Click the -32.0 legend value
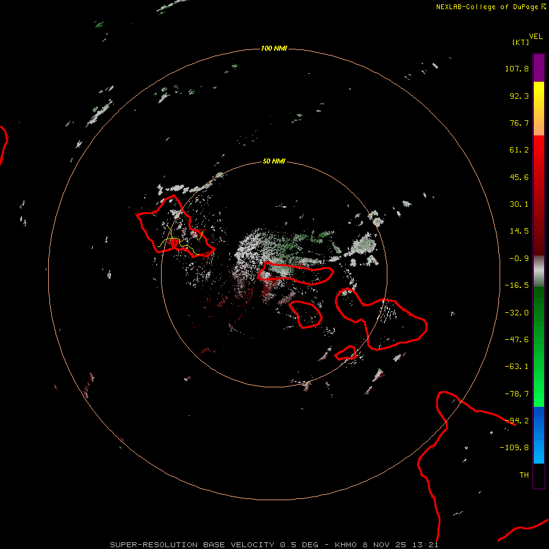Viewport: 549px width, 549px height. 517,313
